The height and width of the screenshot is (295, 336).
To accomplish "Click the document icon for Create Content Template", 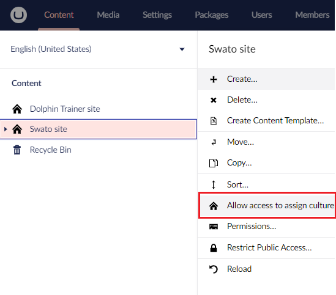I will pos(214,121).
